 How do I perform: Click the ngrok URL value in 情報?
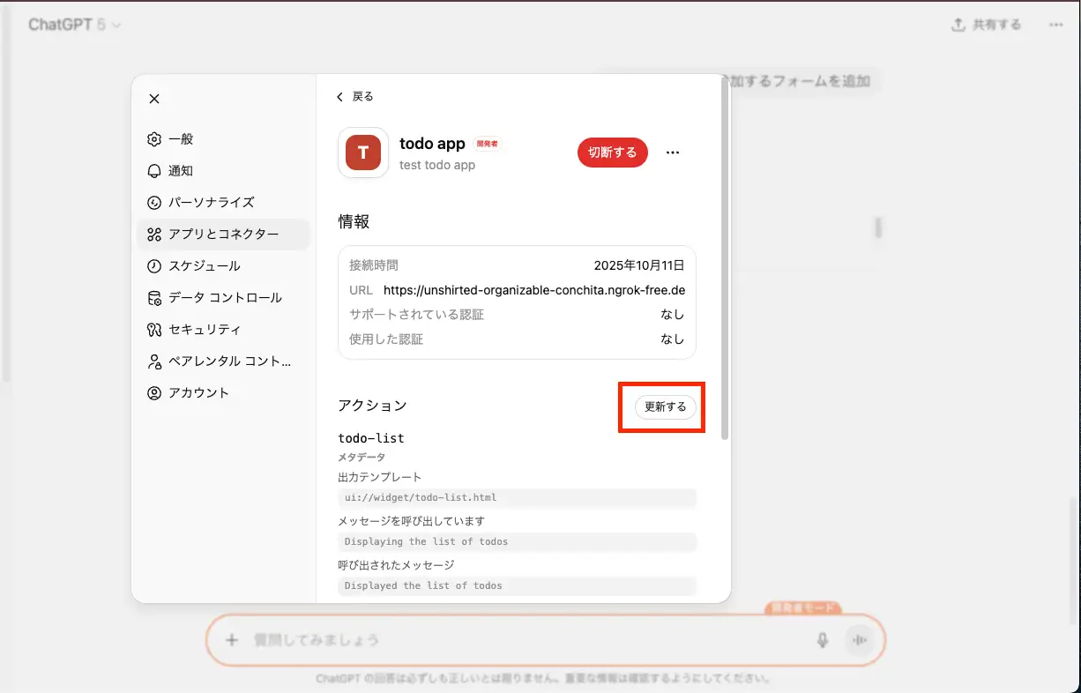pyautogui.click(x=534, y=290)
